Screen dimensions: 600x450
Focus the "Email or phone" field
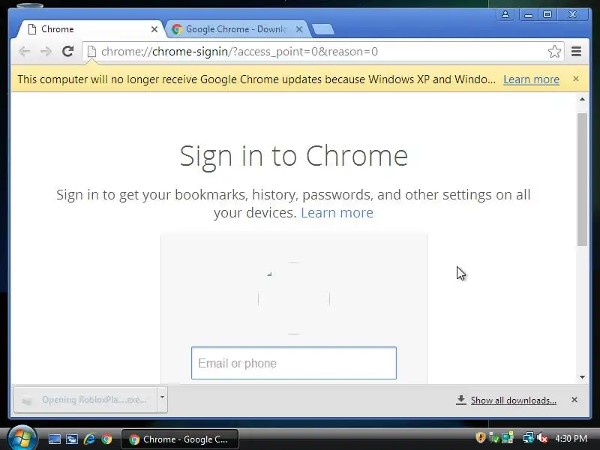coord(294,363)
